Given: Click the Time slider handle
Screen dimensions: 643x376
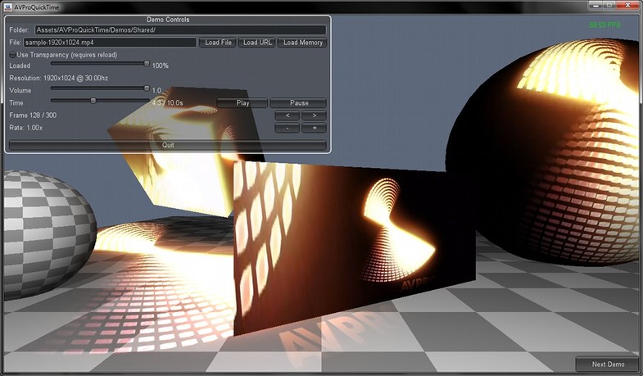Looking at the screenshot, I should (93, 101).
